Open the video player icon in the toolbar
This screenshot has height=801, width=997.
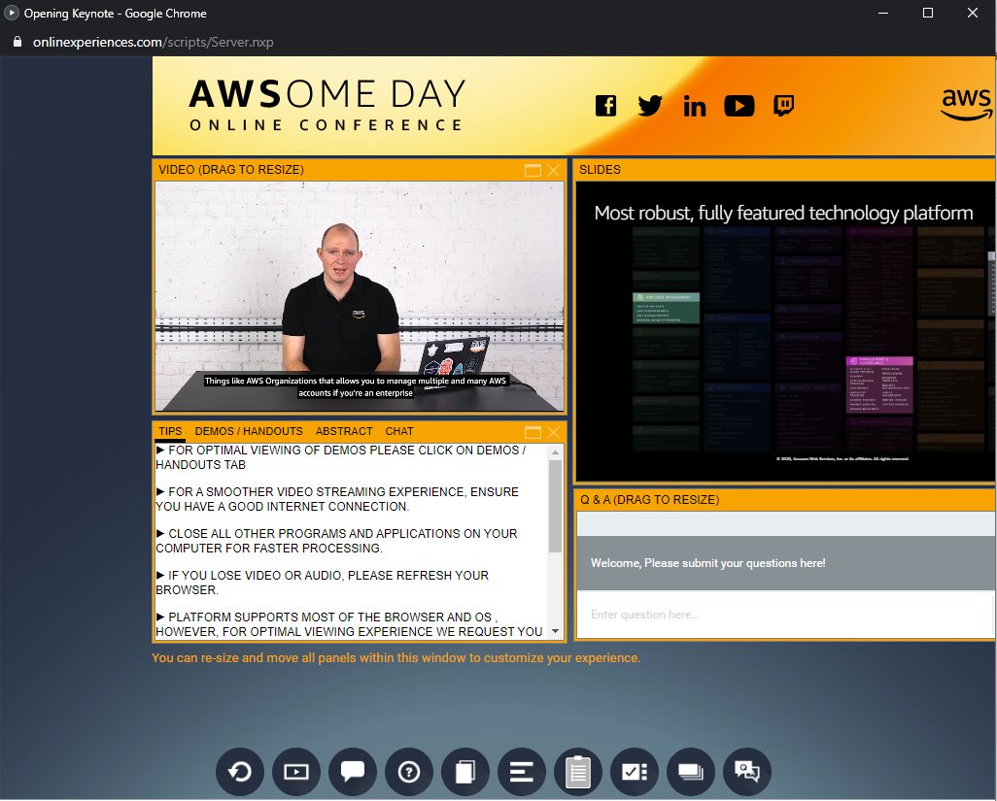pyautogui.click(x=295, y=772)
